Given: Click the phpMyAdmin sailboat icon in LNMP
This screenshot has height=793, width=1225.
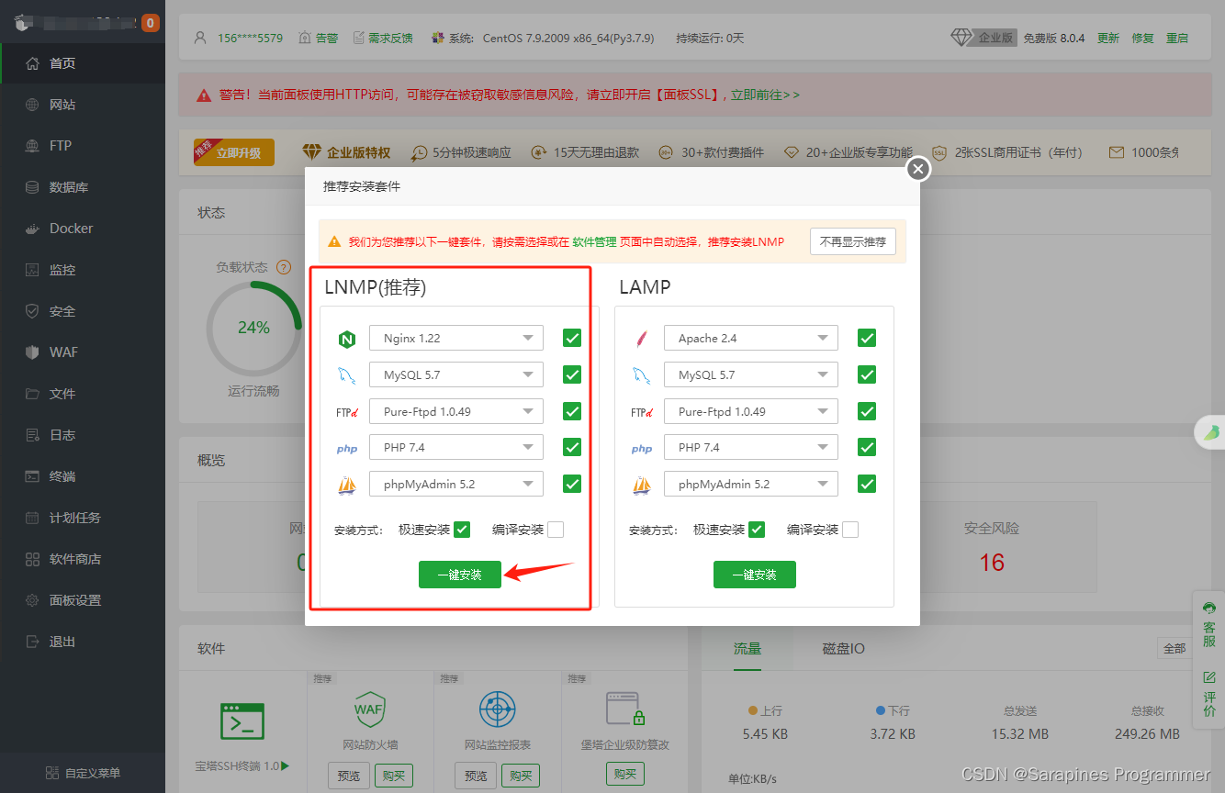Looking at the screenshot, I should pos(346,485).
